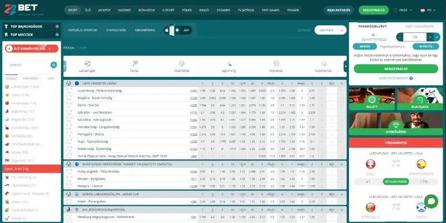Click the green chat bubble icon
446x223 pixels.
pos(430,201)
